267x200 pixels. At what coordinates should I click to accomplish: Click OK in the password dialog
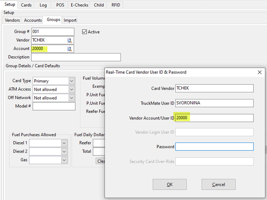(x=169, y=184)
